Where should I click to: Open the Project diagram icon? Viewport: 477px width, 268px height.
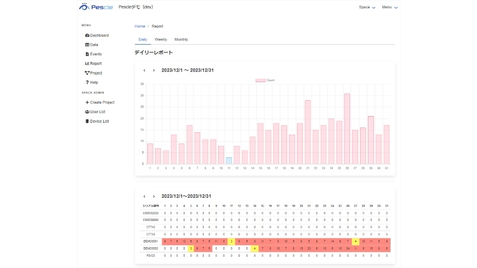pyautogui.click(x=87, y=73)
